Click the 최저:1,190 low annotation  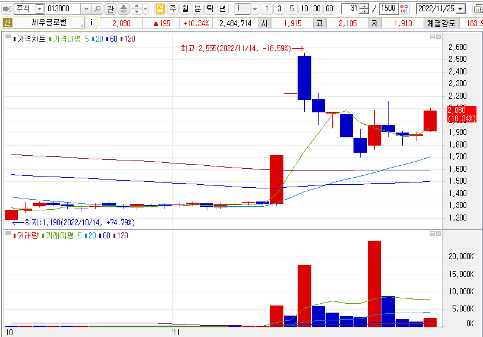coord(73,222)
